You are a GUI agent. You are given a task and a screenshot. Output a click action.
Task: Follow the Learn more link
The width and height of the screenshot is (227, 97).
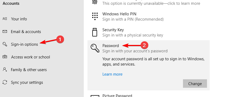tap(112, 74)
